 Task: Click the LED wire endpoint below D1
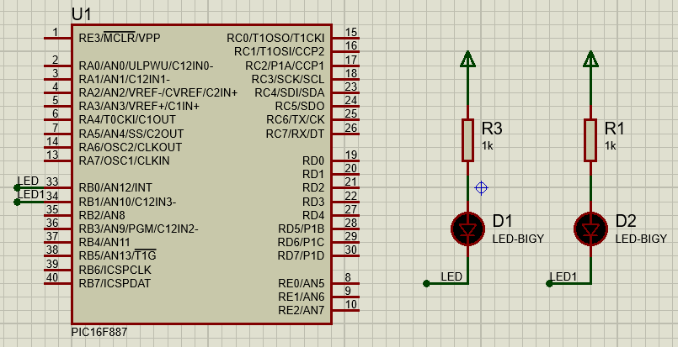(428, 283)
